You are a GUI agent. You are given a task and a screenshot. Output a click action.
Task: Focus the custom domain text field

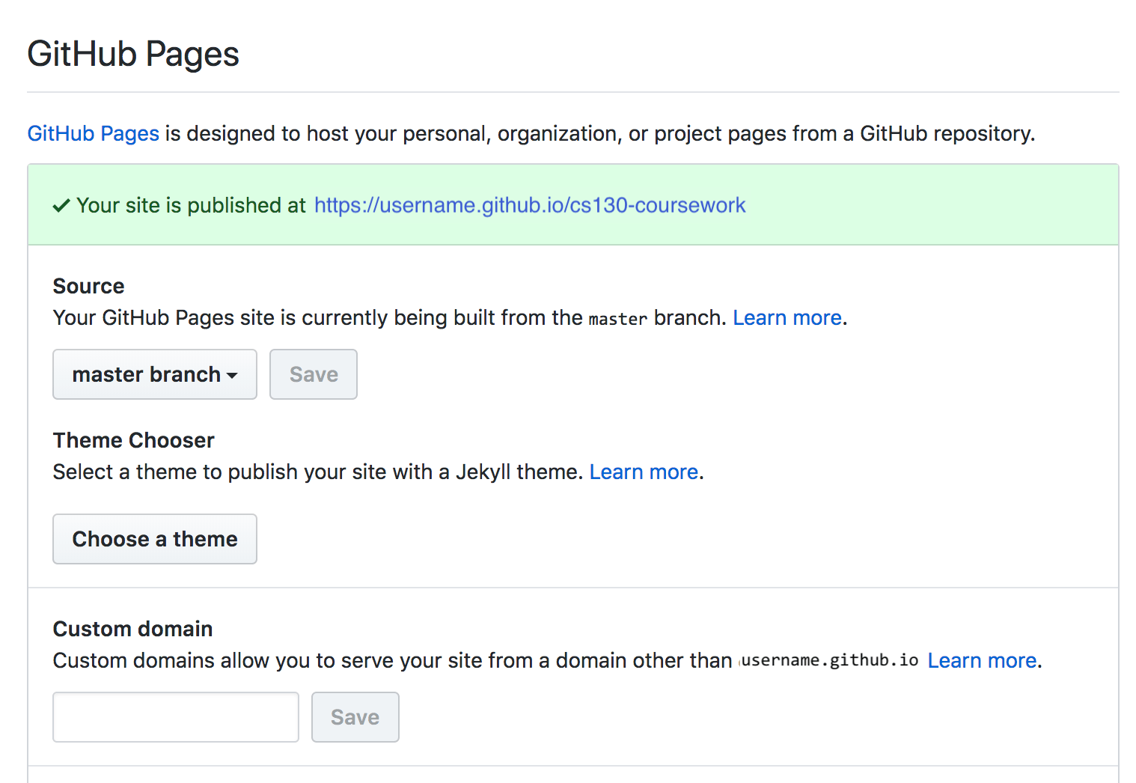[176, 717]
